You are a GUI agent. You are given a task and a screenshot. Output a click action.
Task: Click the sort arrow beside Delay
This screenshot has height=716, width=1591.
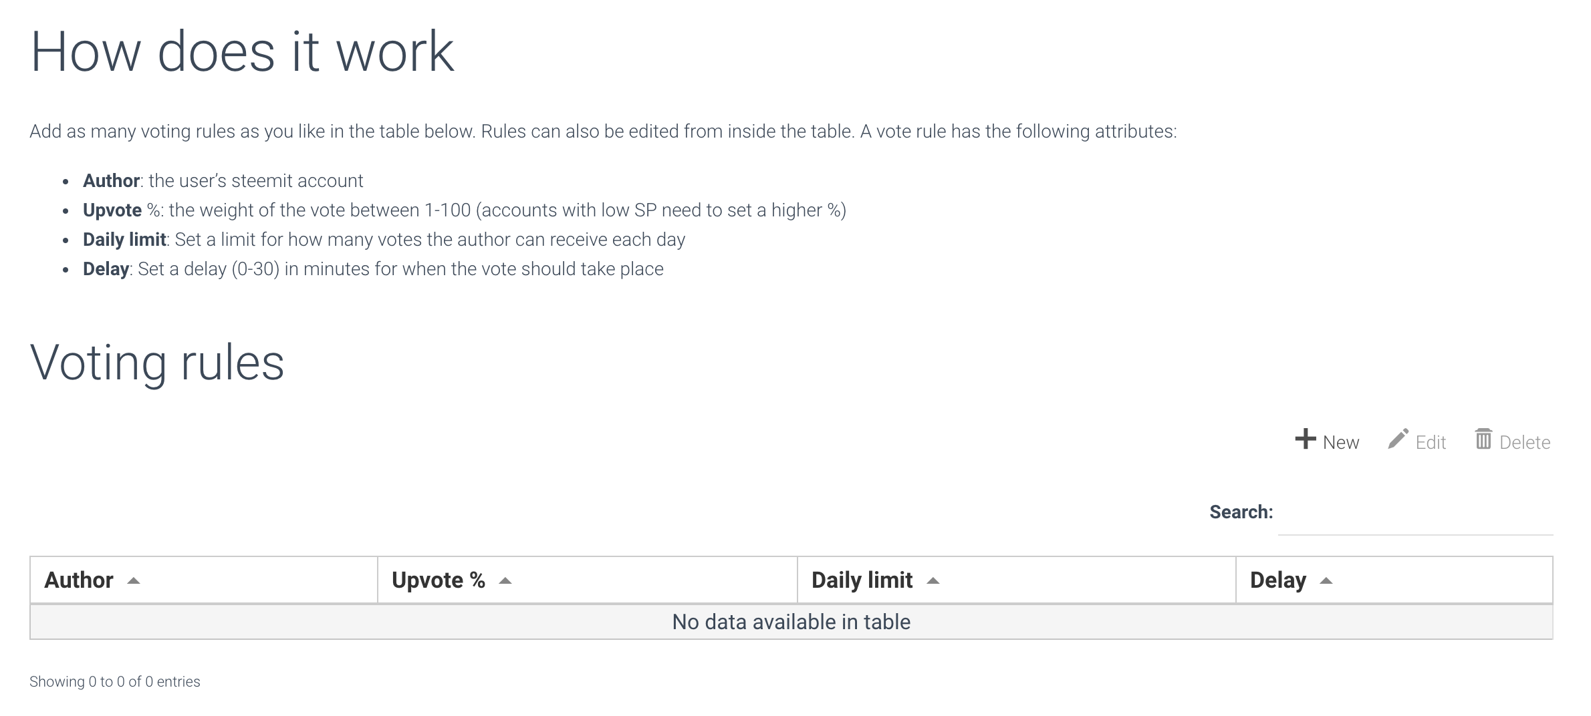pos(1326,580)
